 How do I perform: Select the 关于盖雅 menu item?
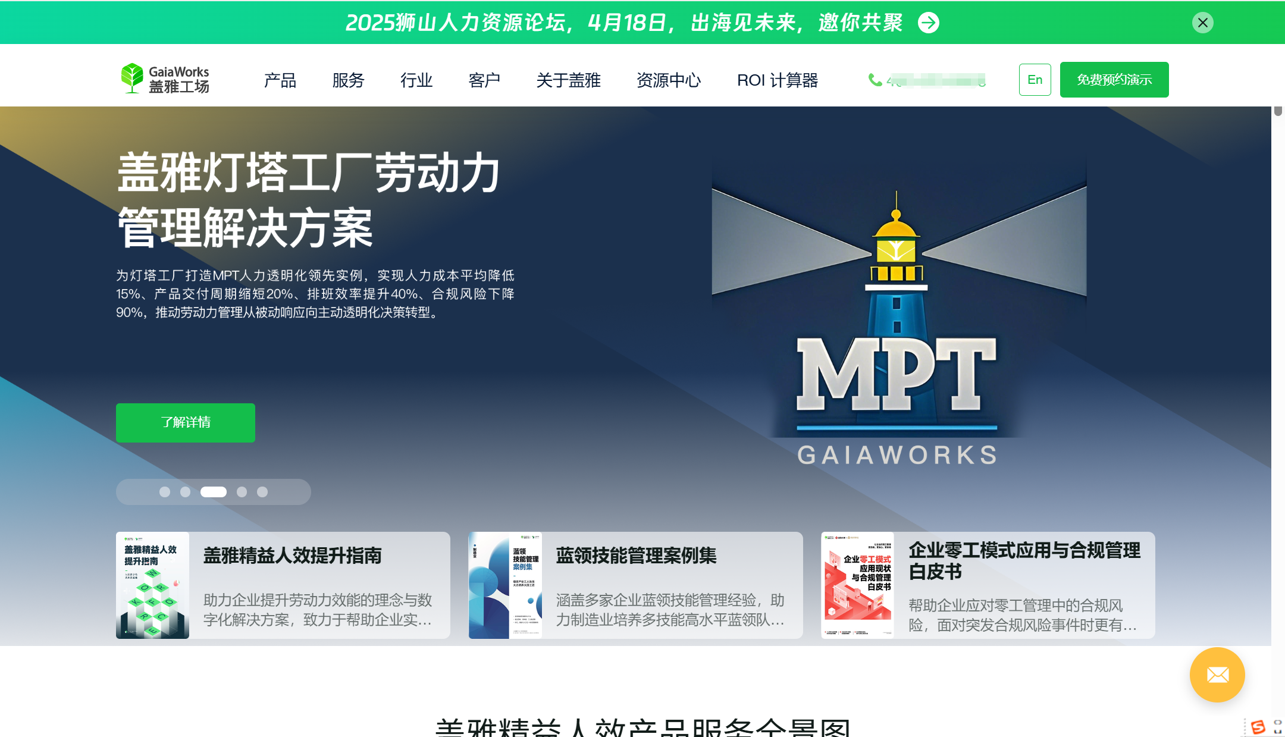(x=568, y=80)
